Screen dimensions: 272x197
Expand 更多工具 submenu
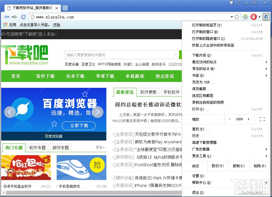(266, 156)
